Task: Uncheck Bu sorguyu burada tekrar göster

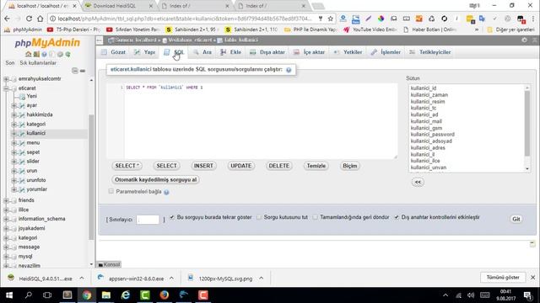Action: coord(172,217)
